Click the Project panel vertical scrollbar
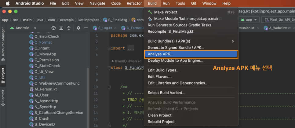The image size is (295, 128). [x=88, y=98]
